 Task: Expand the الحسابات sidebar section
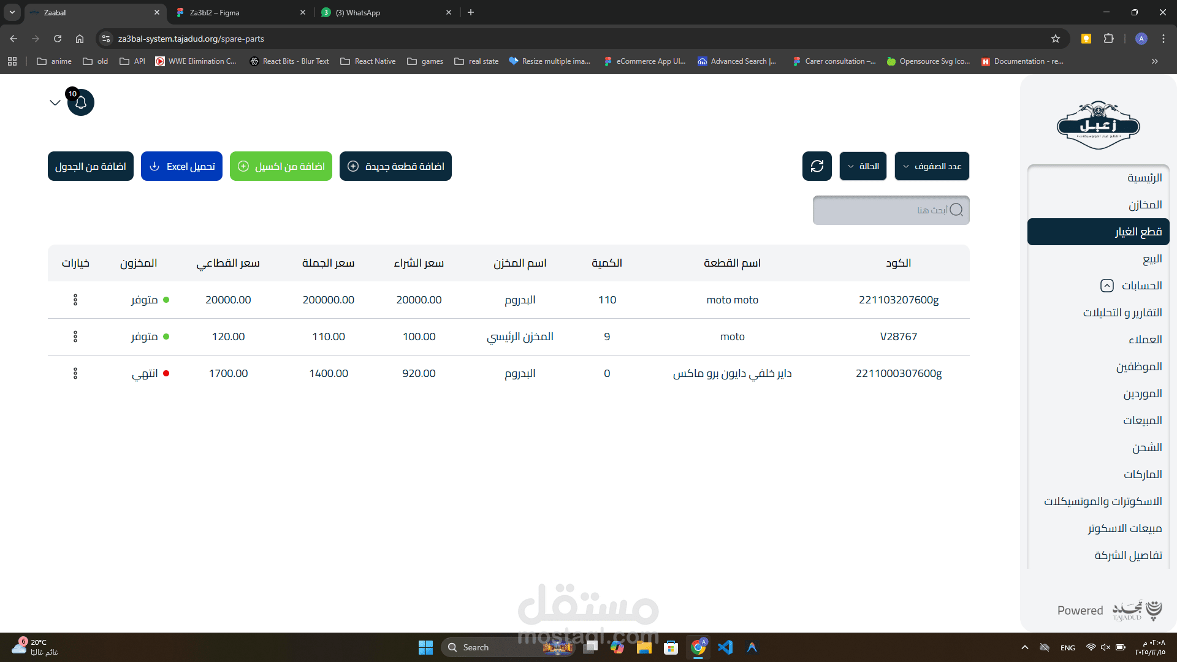click(1107, 286)
